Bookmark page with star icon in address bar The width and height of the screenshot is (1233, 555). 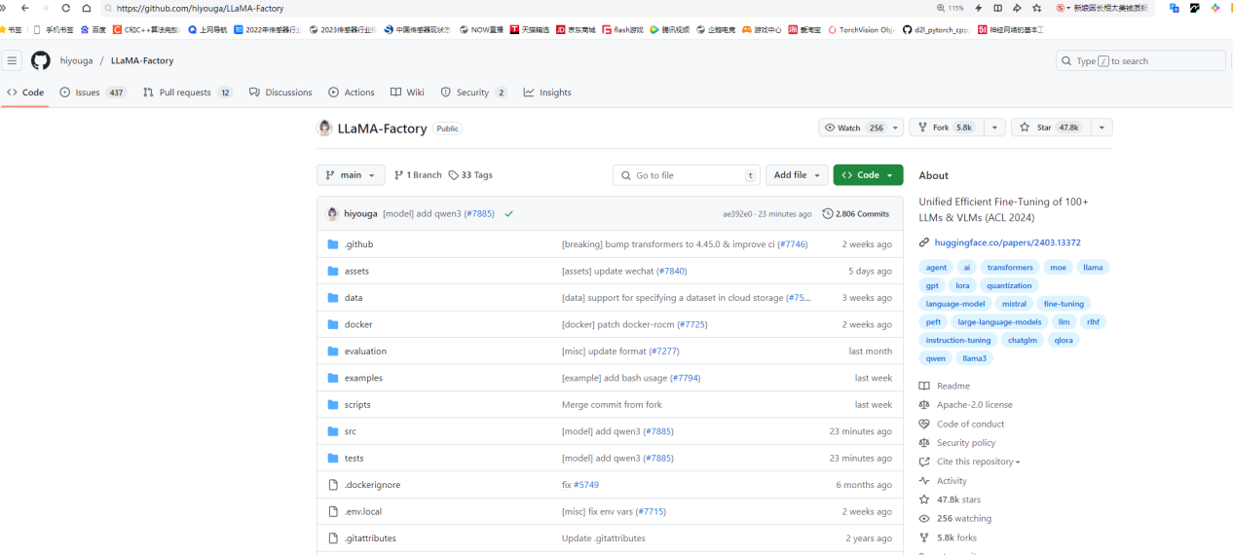click(x=1036, y=8)
